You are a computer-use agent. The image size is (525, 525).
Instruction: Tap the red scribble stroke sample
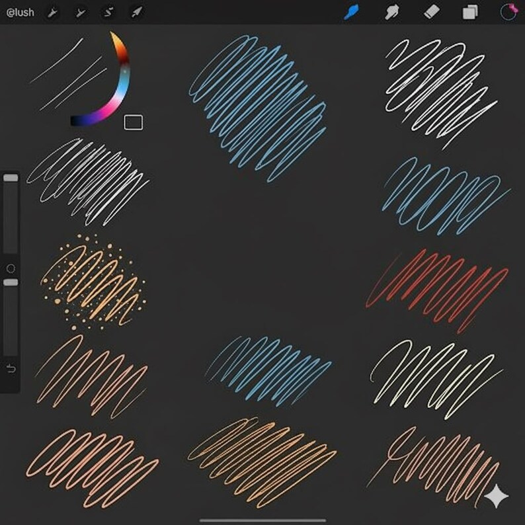[437, 291]
